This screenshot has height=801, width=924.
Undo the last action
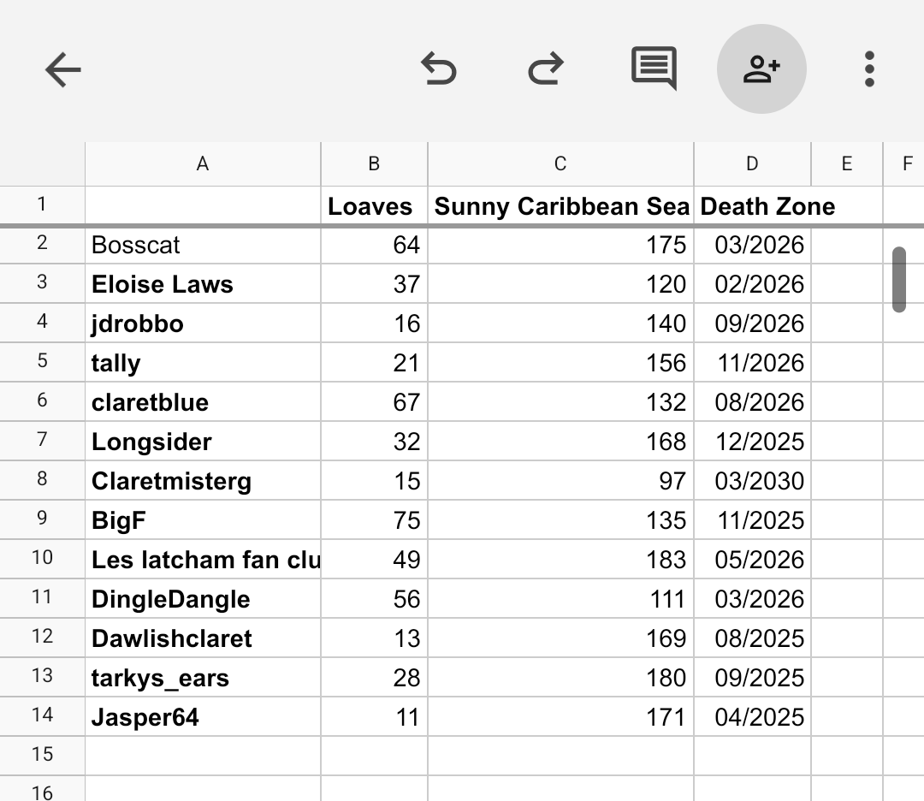pos(439,69)
